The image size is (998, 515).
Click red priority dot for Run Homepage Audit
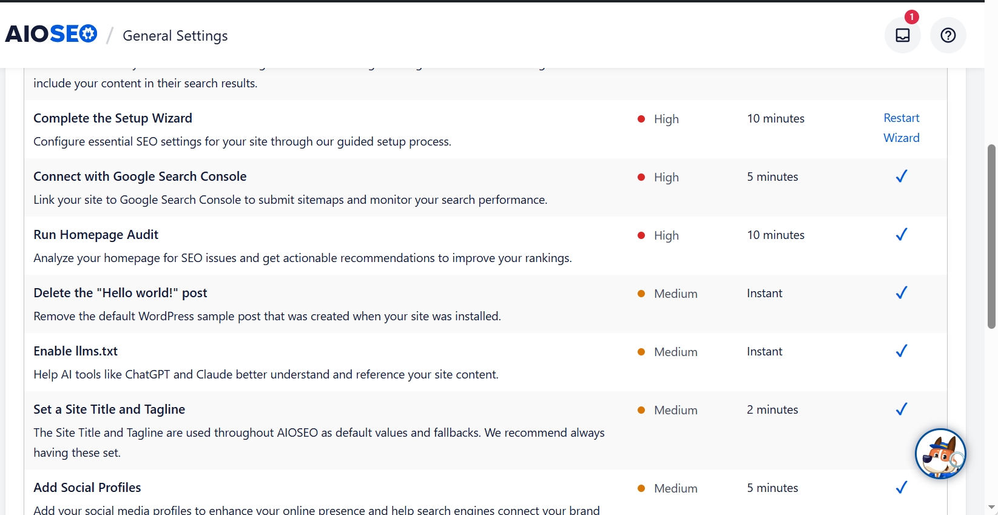pos(641,235)
